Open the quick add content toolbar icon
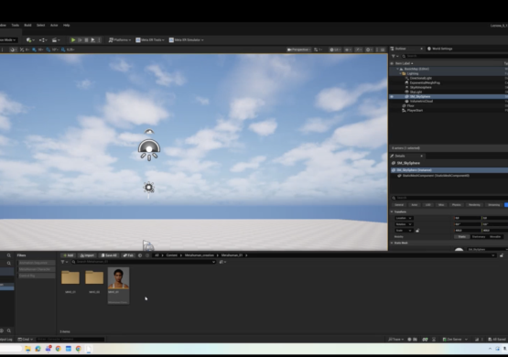 pos(30,40)
